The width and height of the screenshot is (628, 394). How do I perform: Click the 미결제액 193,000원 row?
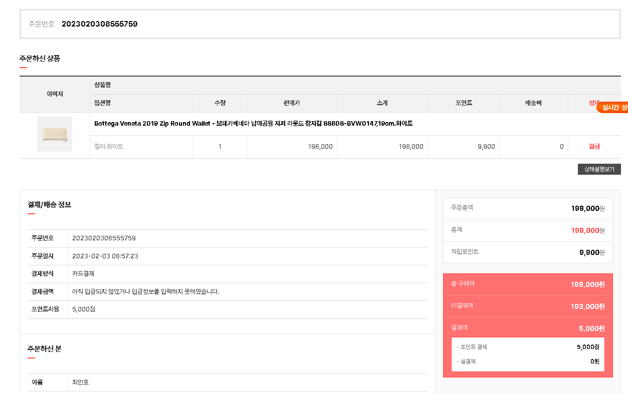pyautogui.click(x=527, y=306)
